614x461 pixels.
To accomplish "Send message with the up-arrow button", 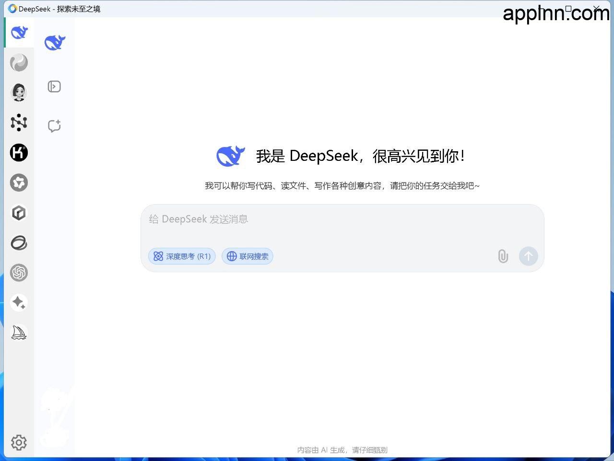I will [528, 256].
